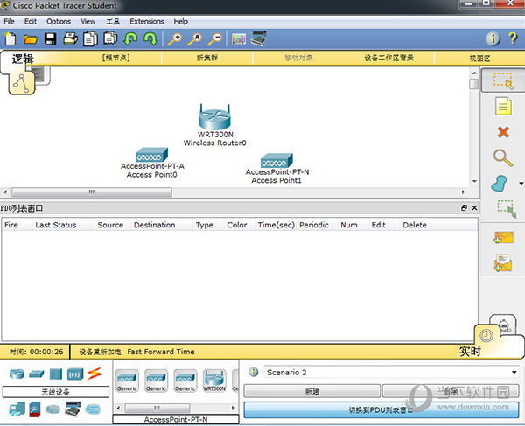Open the Scenario 2 dropdown
The width and height of the screenshot is (525, 426).
click(x=391, y=372)
